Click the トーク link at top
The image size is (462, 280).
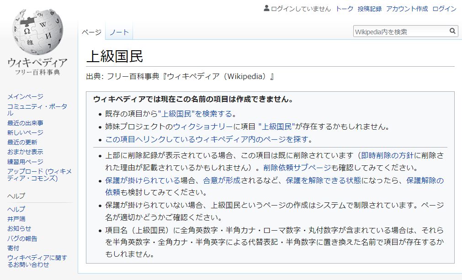coord(345,9)
